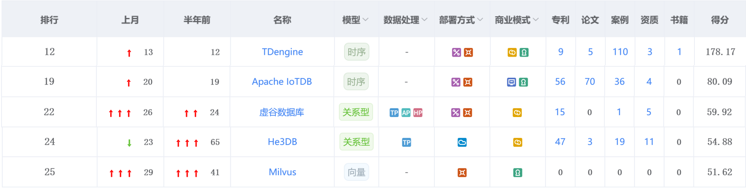Click the AP tag for 虚谷数据库

pyautogui.click(x=406, y=113)
